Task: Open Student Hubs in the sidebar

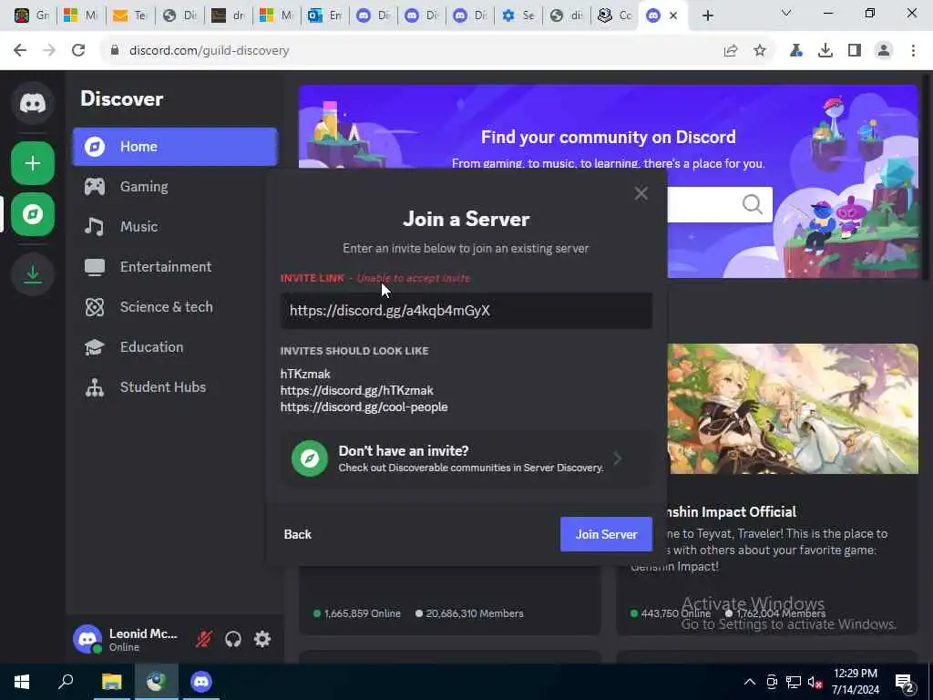Action: click(175, 386)
